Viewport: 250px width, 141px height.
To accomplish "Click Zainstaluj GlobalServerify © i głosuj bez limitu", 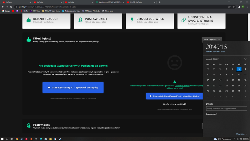I will (x=174, y=96).
